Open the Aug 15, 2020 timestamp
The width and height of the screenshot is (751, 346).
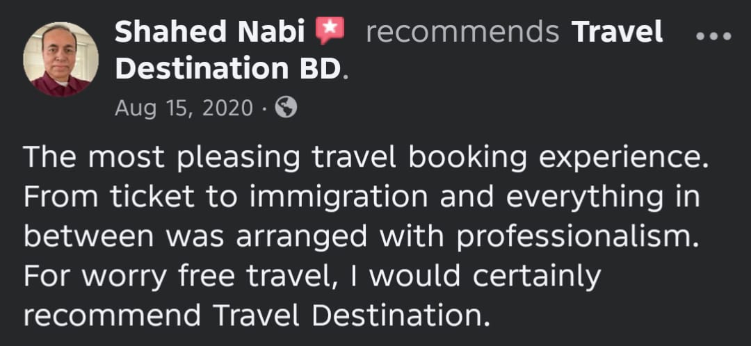click(x=184, y=108)
